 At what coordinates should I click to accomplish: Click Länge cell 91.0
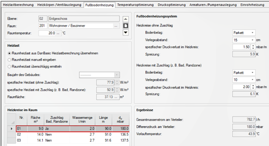pos(103,135)
